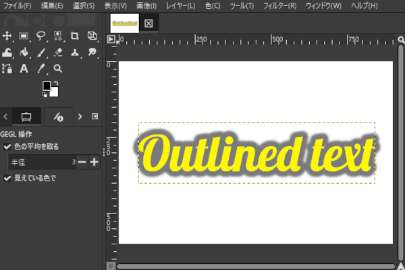The image size is (405, 270).
Task: Close the Outlined text image tab
Action: click(148, 23)
